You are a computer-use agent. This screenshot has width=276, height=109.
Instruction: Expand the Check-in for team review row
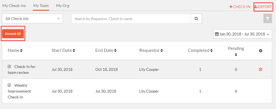point(9,66)
